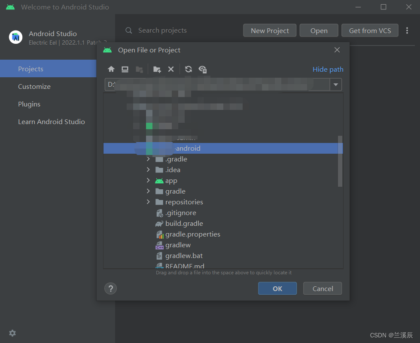
Task: Toggle show hidden files and directories icon
Action: click(x=203, y=70)
